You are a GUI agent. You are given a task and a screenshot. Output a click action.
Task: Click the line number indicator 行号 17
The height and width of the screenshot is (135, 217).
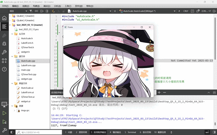point(206,11)
